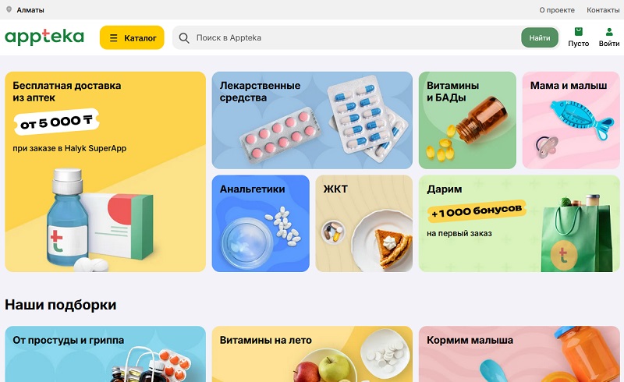Open the shopping cart icon labeled Пусто
Viewport: 624px width, 382px height.
[578, 32]
